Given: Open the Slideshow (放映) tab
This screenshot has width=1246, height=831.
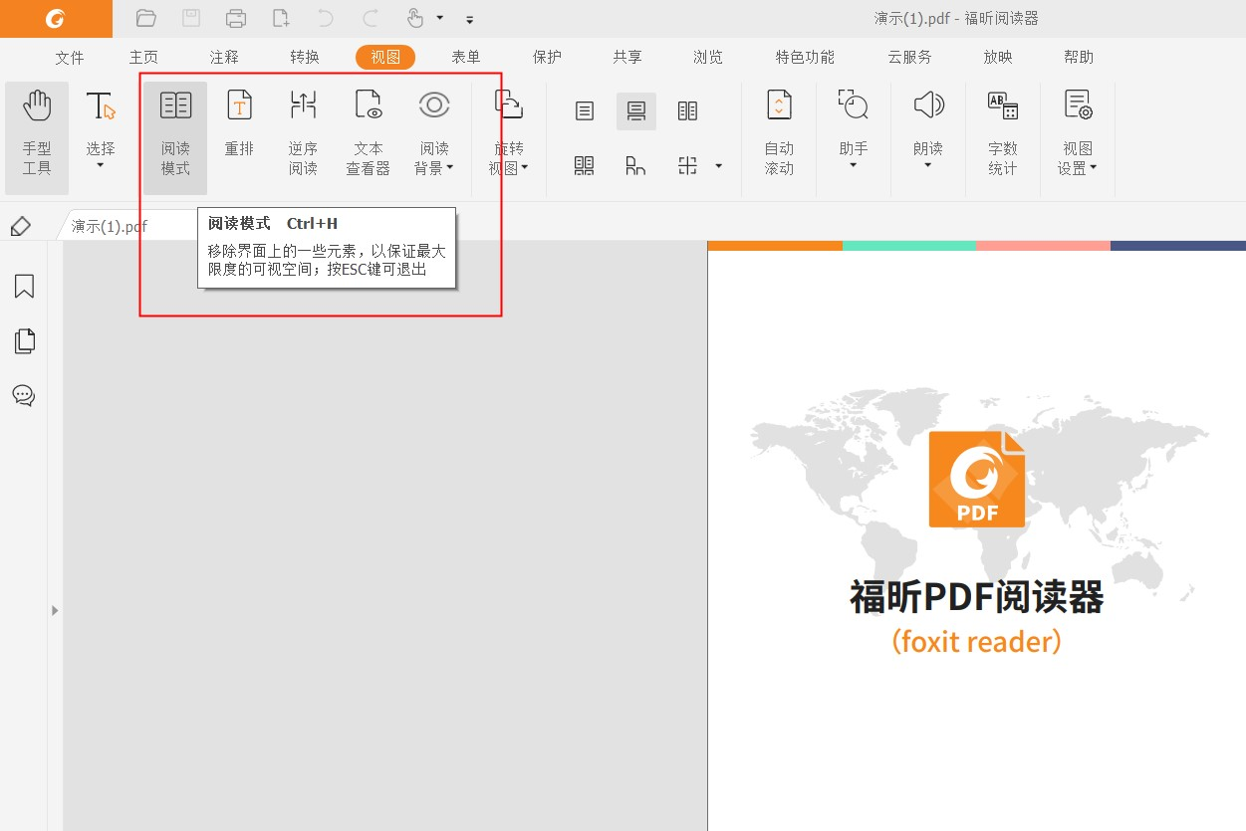Looking at the screenshot, I should pyautogui.click(x=998, y=58).
